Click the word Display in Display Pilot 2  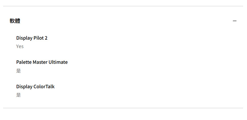click(24, 38)
